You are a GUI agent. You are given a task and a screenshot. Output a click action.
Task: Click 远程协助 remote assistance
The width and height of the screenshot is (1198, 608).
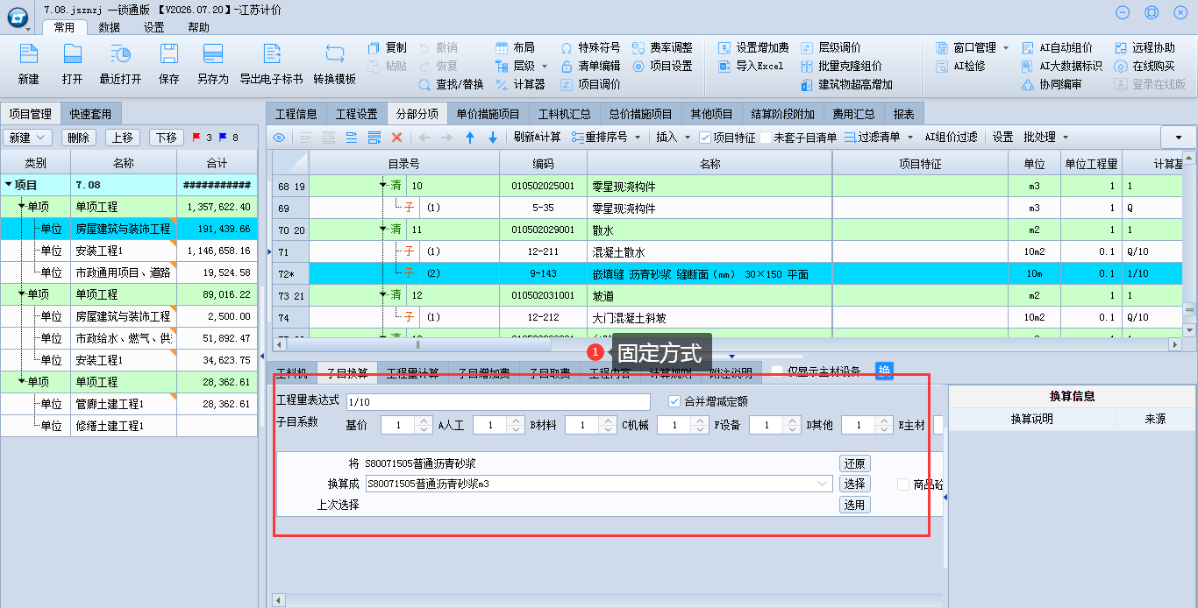point(1145,47)
